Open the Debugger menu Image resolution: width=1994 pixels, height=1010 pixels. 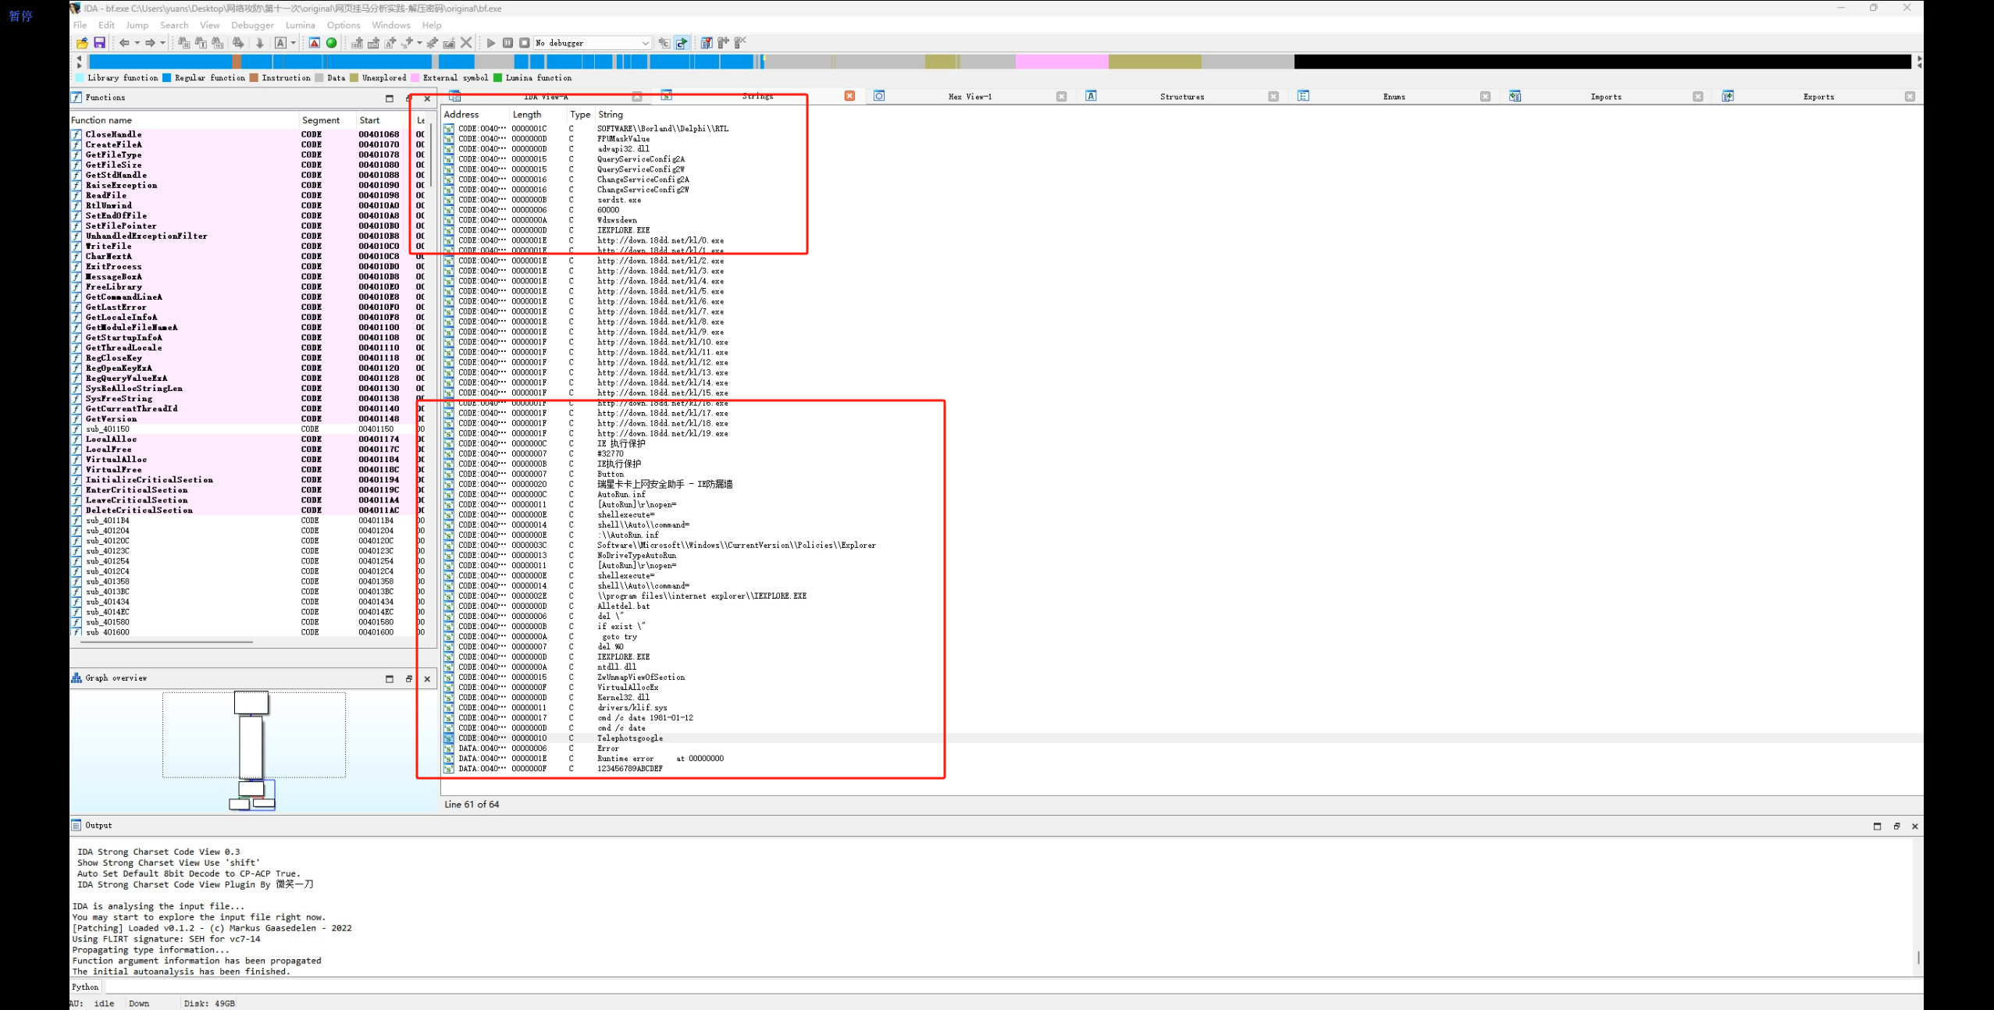[x=252, y=25]
